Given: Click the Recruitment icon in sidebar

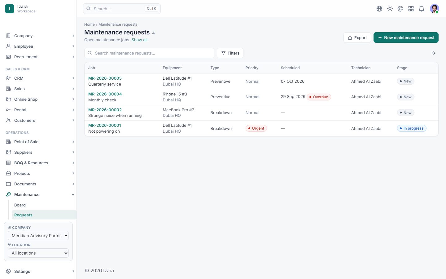Looking at the screenshot, I should (8, 57).
